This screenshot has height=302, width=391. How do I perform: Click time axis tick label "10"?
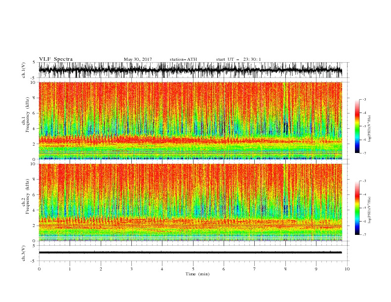pos(347,269)
